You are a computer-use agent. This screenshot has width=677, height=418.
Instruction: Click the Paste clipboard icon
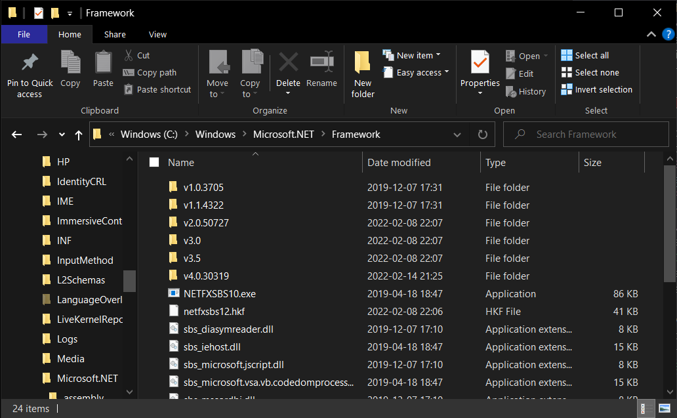point(103,62)
